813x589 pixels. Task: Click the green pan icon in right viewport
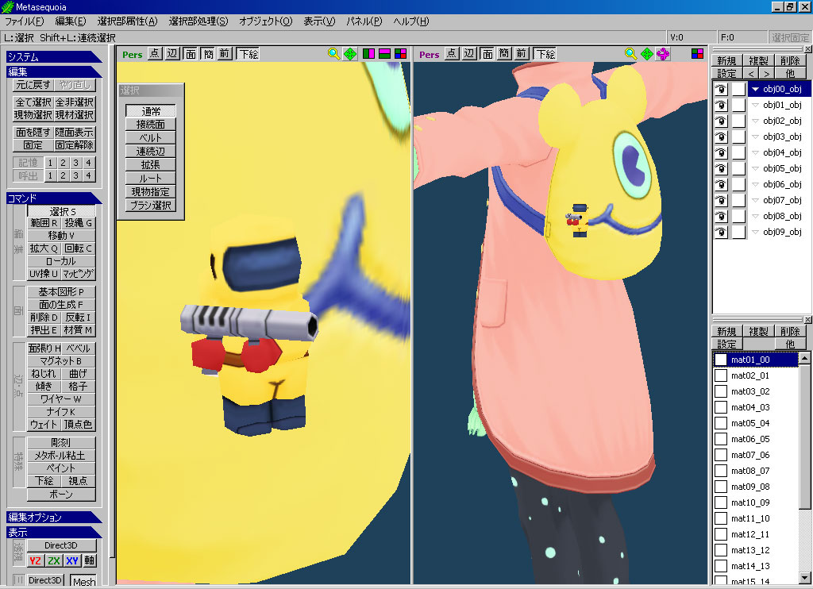pyautogui.click(x=647, y=53)
